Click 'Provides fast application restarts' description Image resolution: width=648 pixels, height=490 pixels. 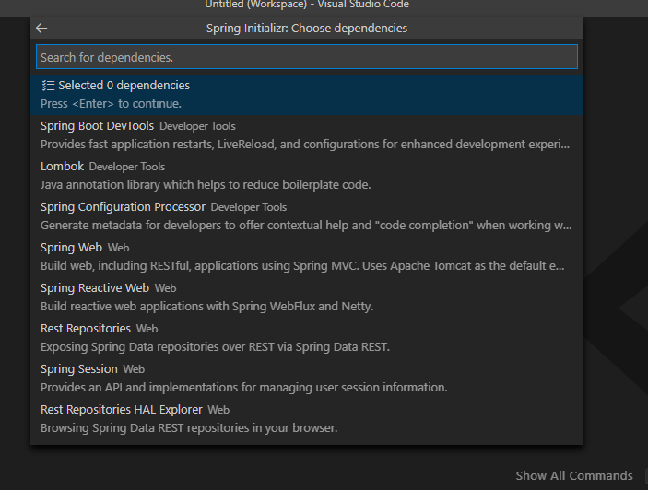tap(305, 144)
